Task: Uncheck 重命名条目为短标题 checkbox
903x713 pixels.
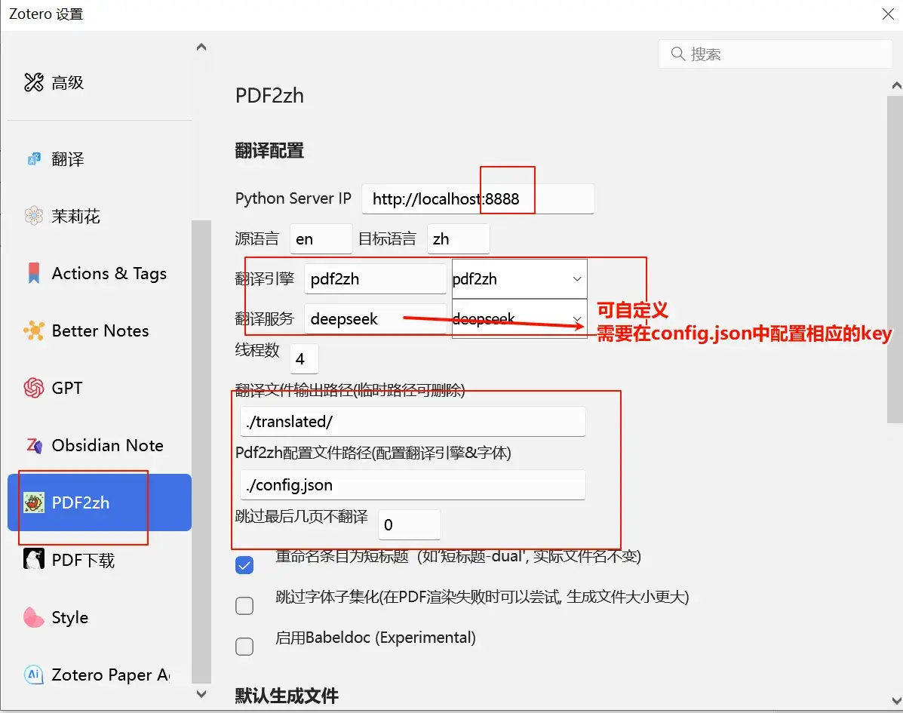Action: (244, 565)
